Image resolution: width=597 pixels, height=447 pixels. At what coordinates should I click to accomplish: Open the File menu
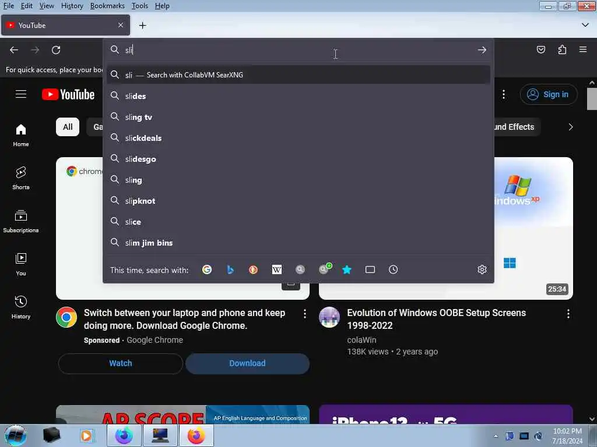(8, 6)
